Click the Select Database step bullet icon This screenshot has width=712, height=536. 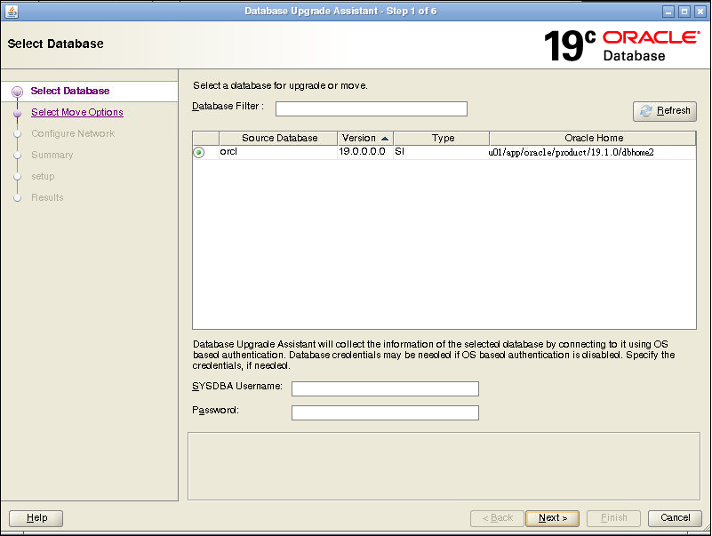click(x=17, y=91)
